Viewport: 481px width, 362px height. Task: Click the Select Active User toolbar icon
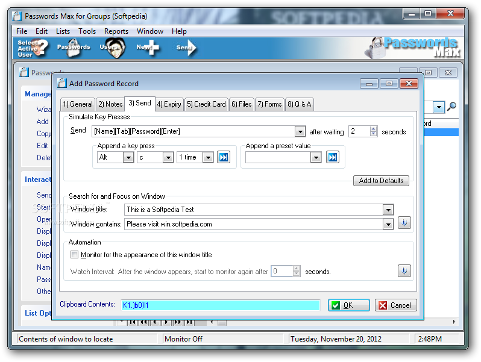(33, 48)
